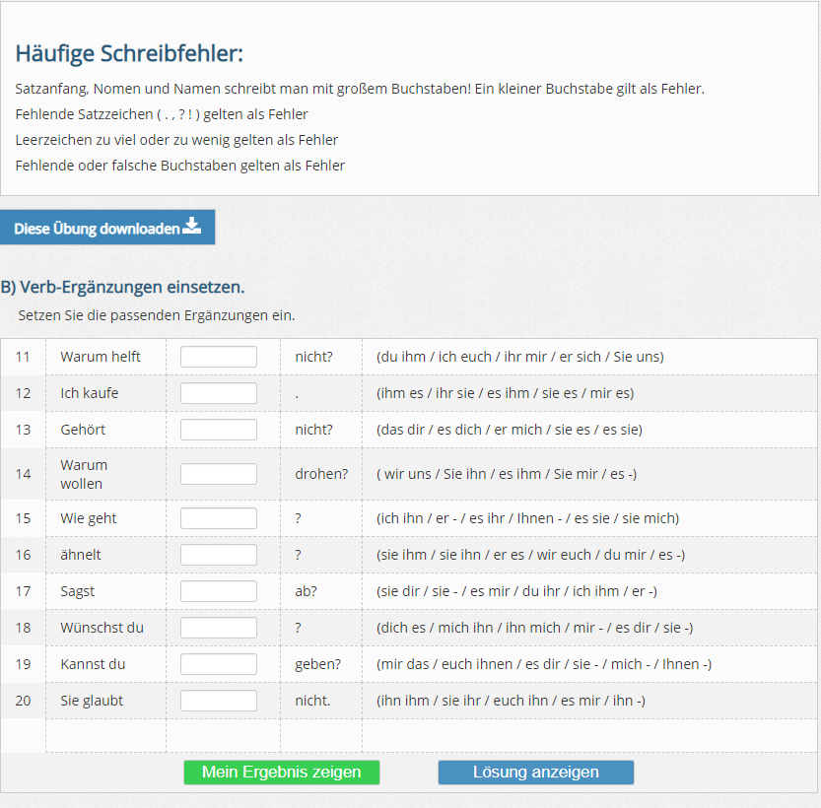The width and height of the screenshot is (821, 808).
Task: Click the instruction 'Setzen Sie die passenden Ergänzungen ein.'
Action: pos(156,316)
